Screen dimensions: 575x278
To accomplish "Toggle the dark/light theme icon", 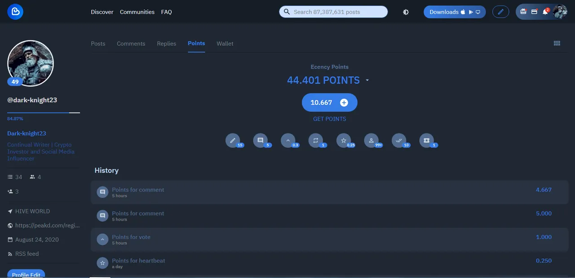I will [406, 12].
